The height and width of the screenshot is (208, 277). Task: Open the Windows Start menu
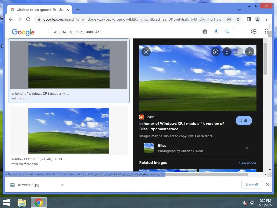(x=6, y=203)
